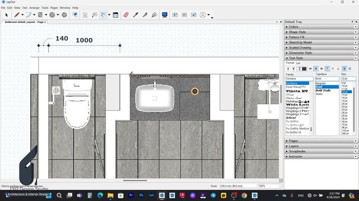Open the File menu

3,8
